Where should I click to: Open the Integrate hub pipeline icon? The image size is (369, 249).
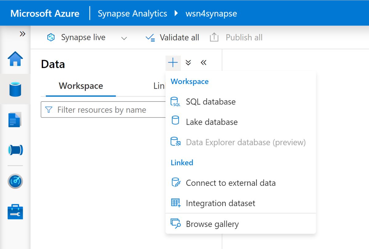(x=15, y=150)
